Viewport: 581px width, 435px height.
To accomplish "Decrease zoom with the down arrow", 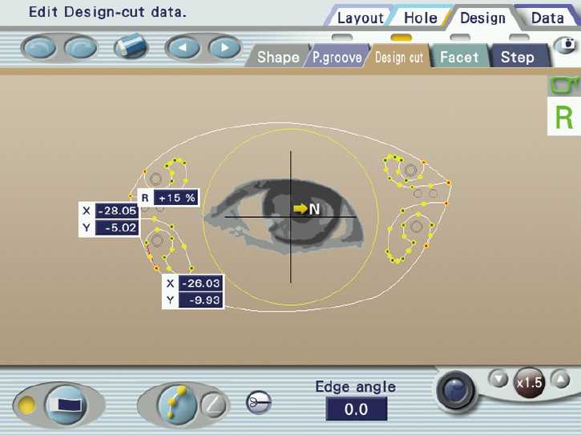I will coord(499,379).
